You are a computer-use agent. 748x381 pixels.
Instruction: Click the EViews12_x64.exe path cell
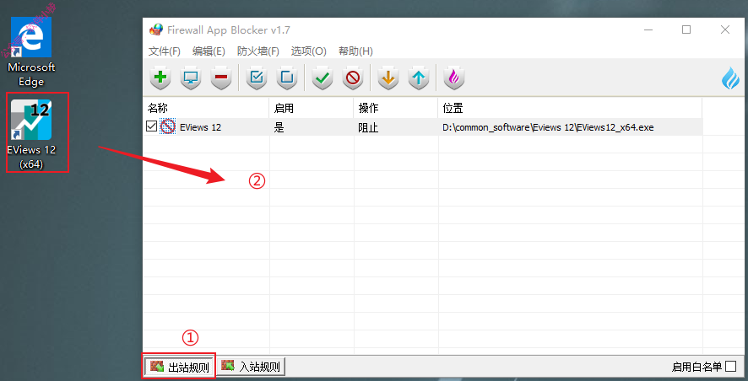tap(548, 127)
